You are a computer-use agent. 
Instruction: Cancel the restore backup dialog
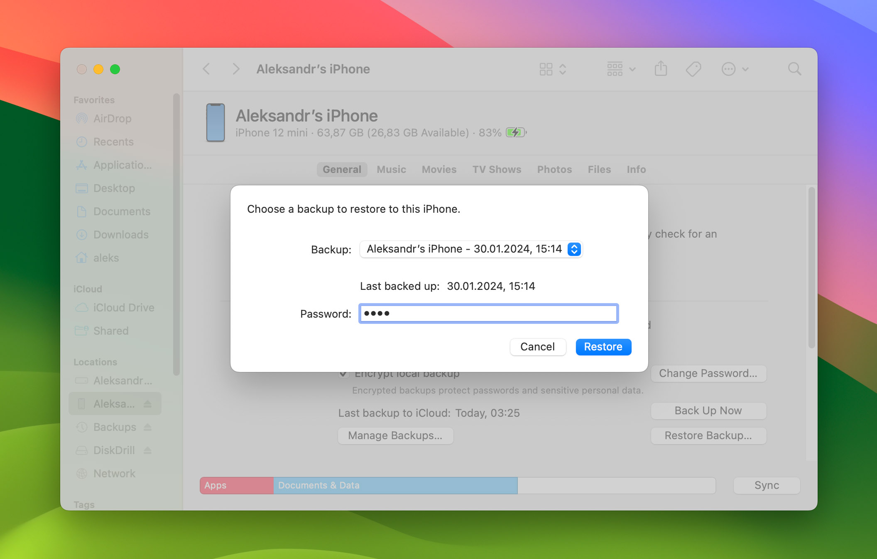[537, 347]
